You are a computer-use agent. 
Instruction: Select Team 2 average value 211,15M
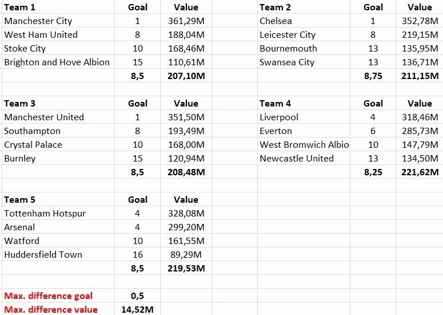[x=420, y=76]
